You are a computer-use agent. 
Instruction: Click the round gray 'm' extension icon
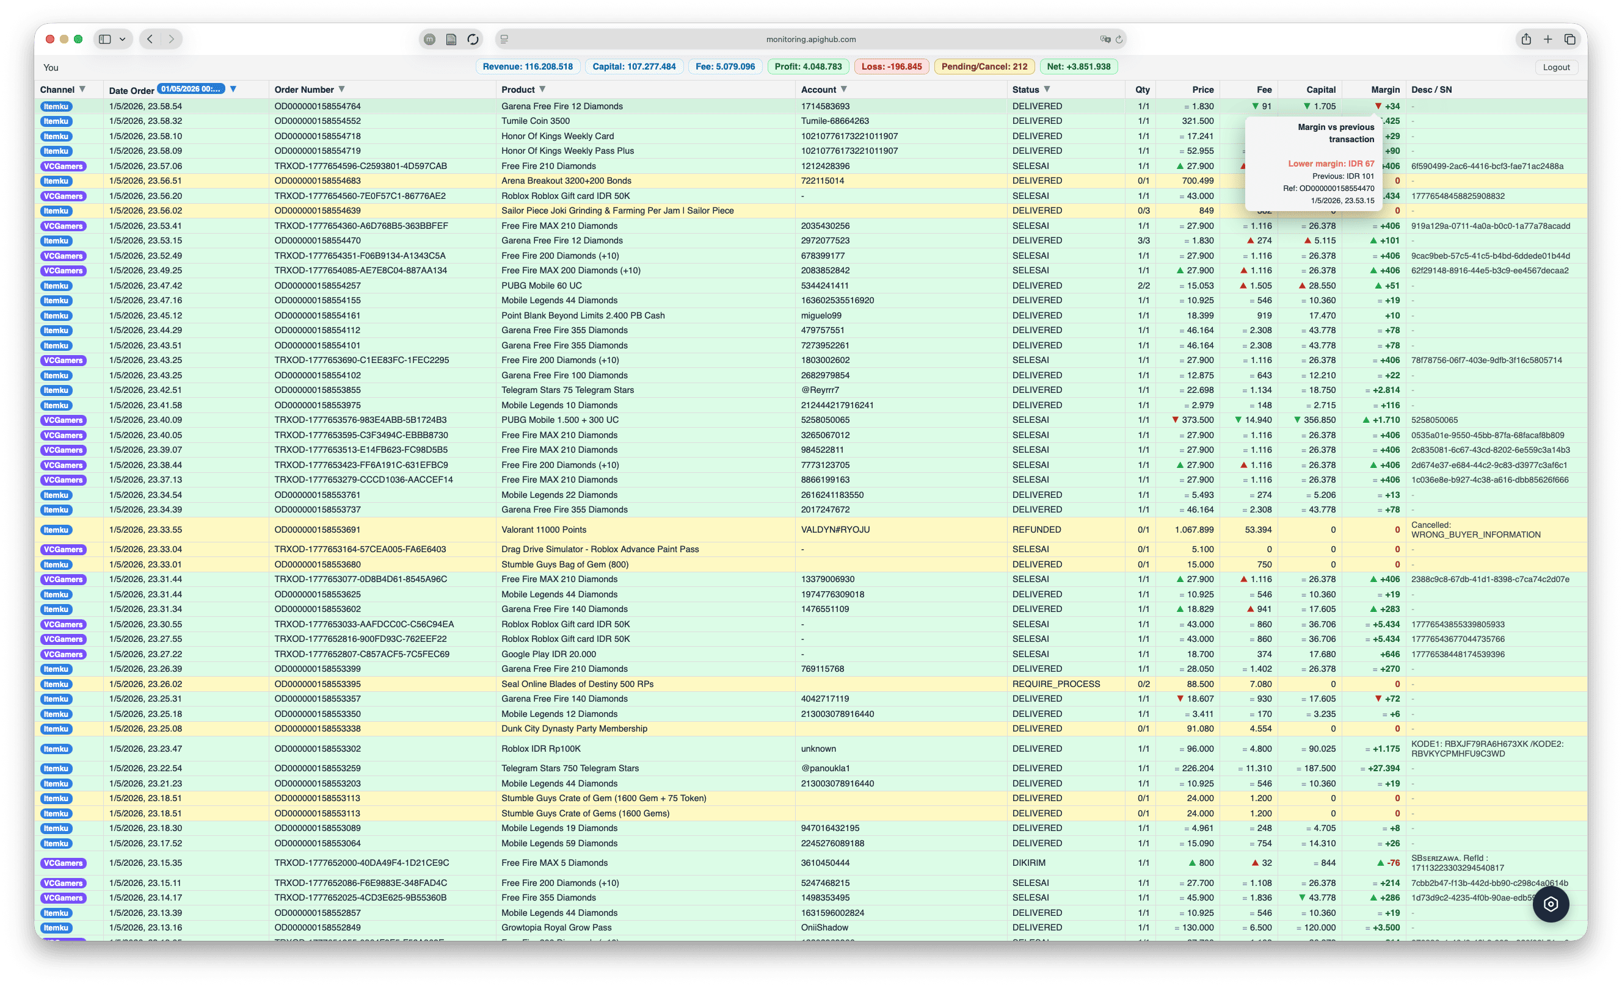429,40
